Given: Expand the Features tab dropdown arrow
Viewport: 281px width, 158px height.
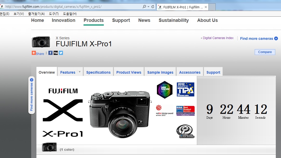Looking at the screenshot, I should point(80,72).
